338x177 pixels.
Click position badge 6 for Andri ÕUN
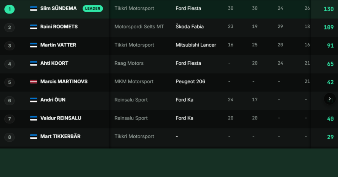10,100
